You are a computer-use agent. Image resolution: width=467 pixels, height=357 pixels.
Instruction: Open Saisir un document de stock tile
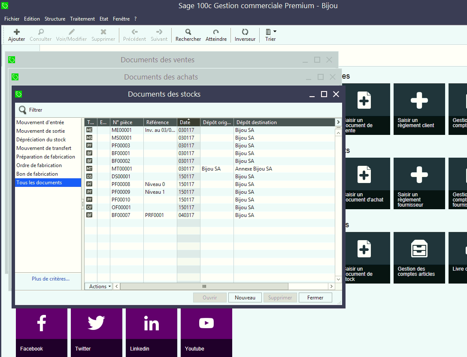[367, 258]
